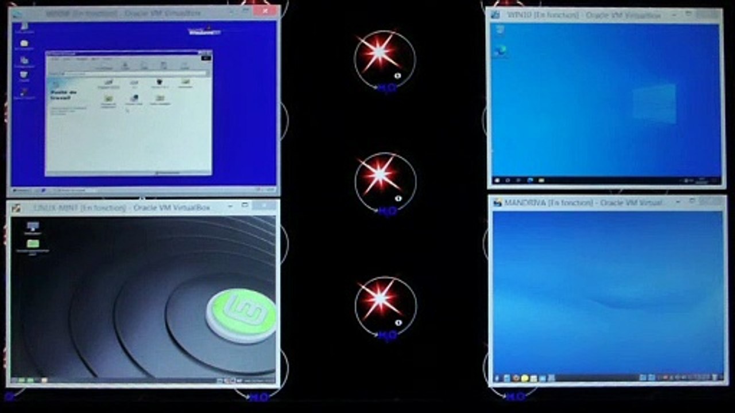The height and width of the screenshot is (413, 735).
Task: Click the Mandriva taskbar clock
Action: pos(699,379)
